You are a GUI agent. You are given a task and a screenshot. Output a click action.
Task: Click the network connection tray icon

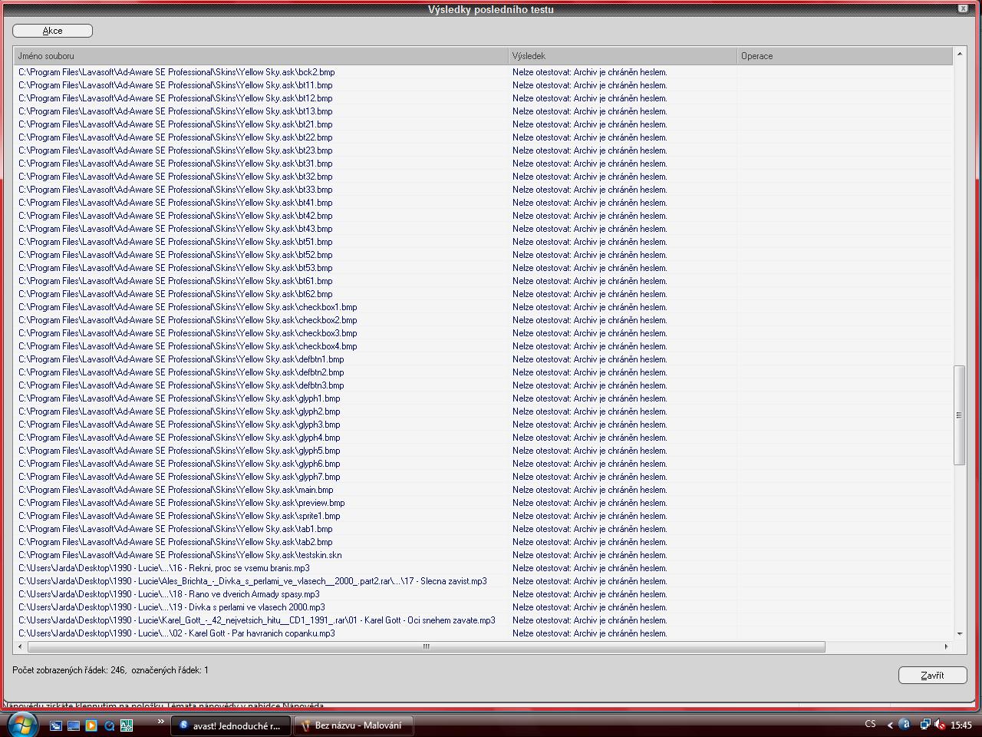925,725
